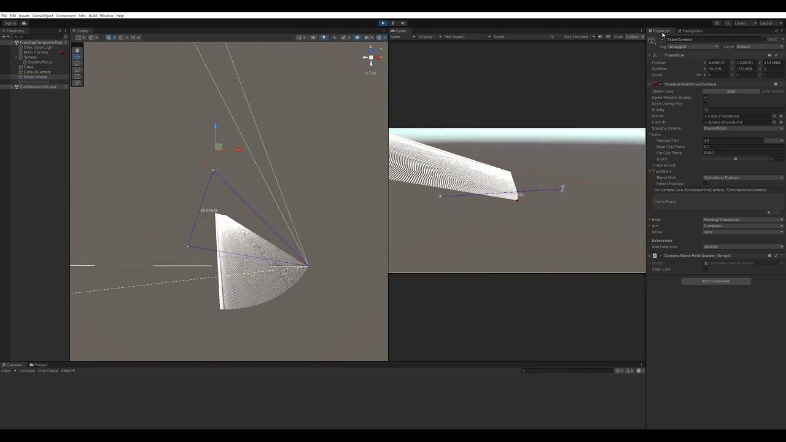Select the Scale tool
This screenshot has width=786, height=442.
pos(77,70)
